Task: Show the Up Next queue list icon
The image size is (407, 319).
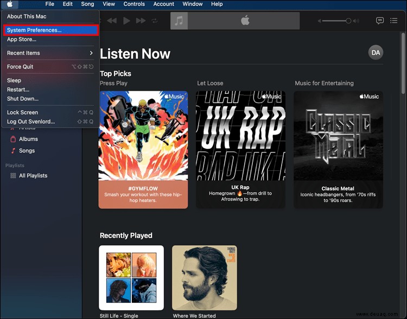Action: 394,21
